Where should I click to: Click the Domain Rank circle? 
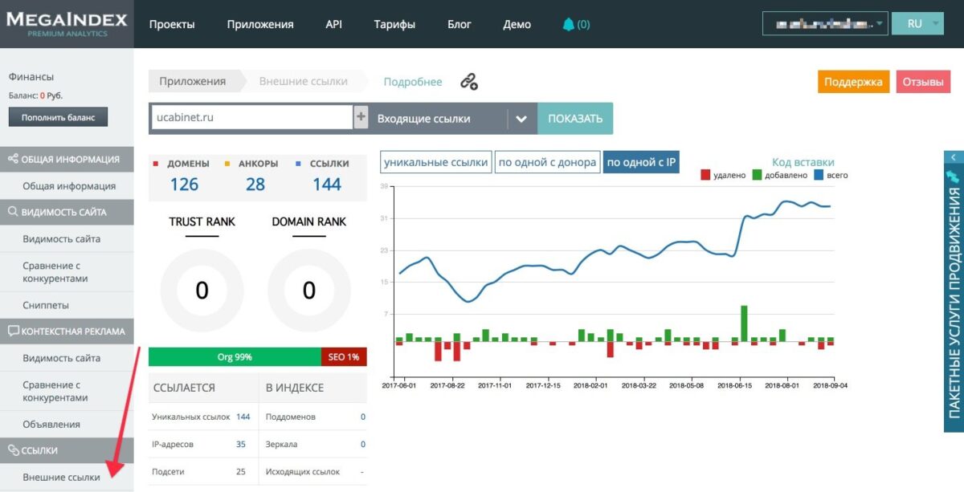[x=309, y=291]
